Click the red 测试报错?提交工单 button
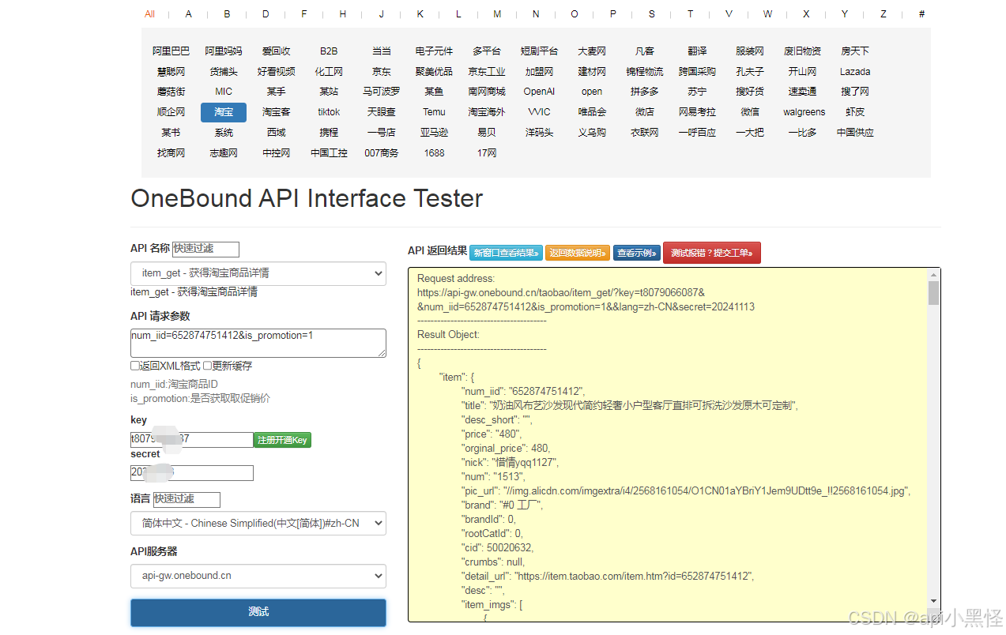The image size is (1006, 635). click(x=712, y=253)
